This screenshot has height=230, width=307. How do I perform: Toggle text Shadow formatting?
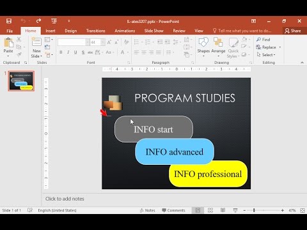[x=83, y=52]
